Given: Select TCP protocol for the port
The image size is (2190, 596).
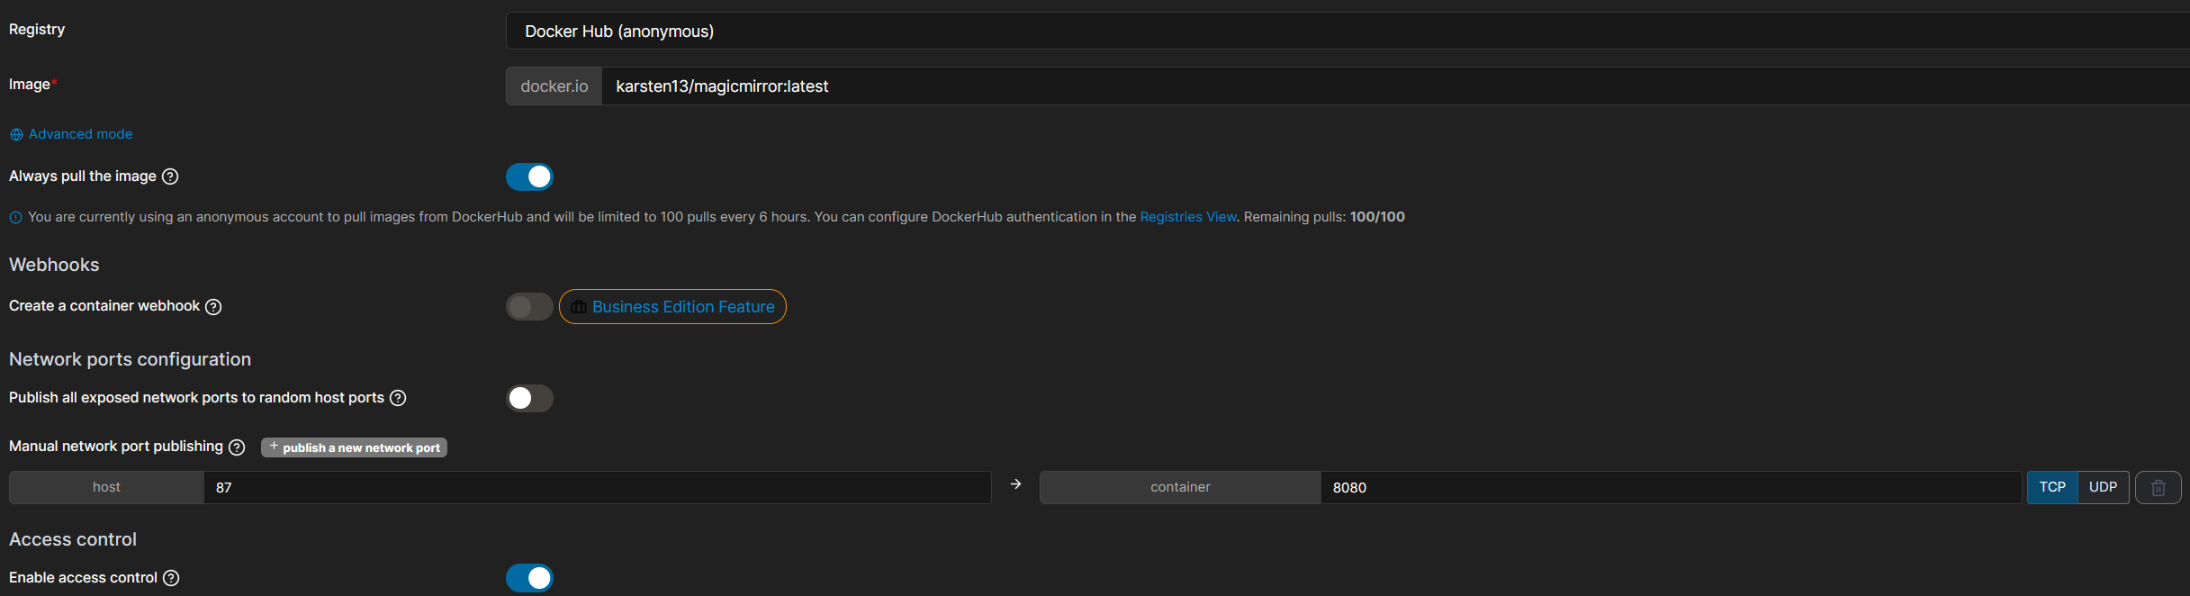Looking at the screenshot, I should coord(2052,487).
